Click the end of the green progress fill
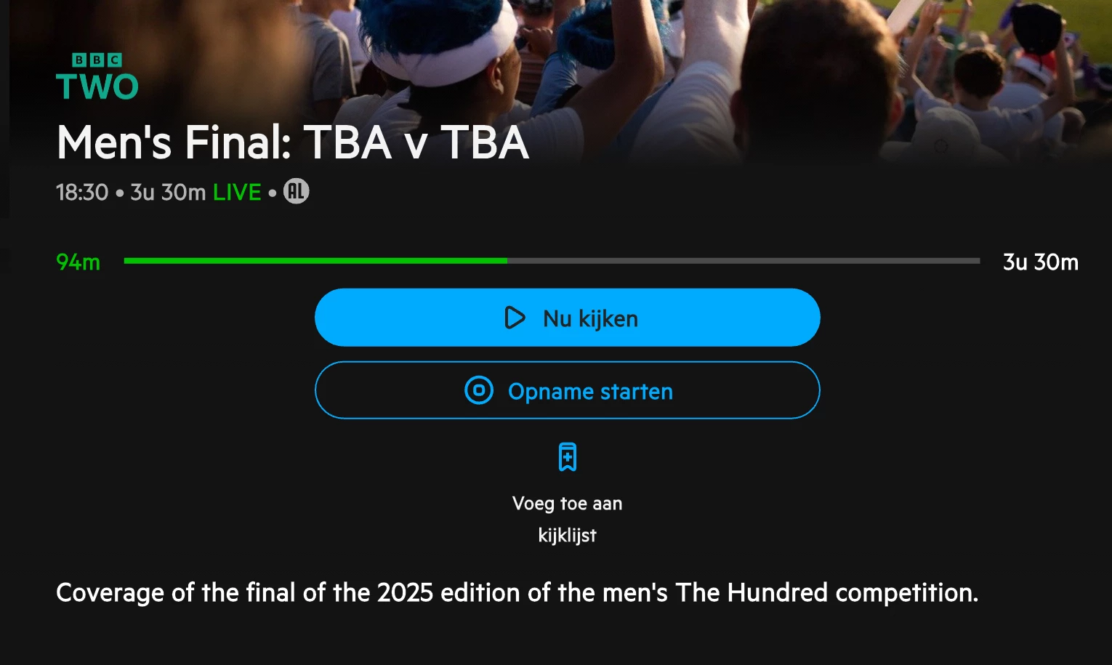 click(x=506, y=260)
